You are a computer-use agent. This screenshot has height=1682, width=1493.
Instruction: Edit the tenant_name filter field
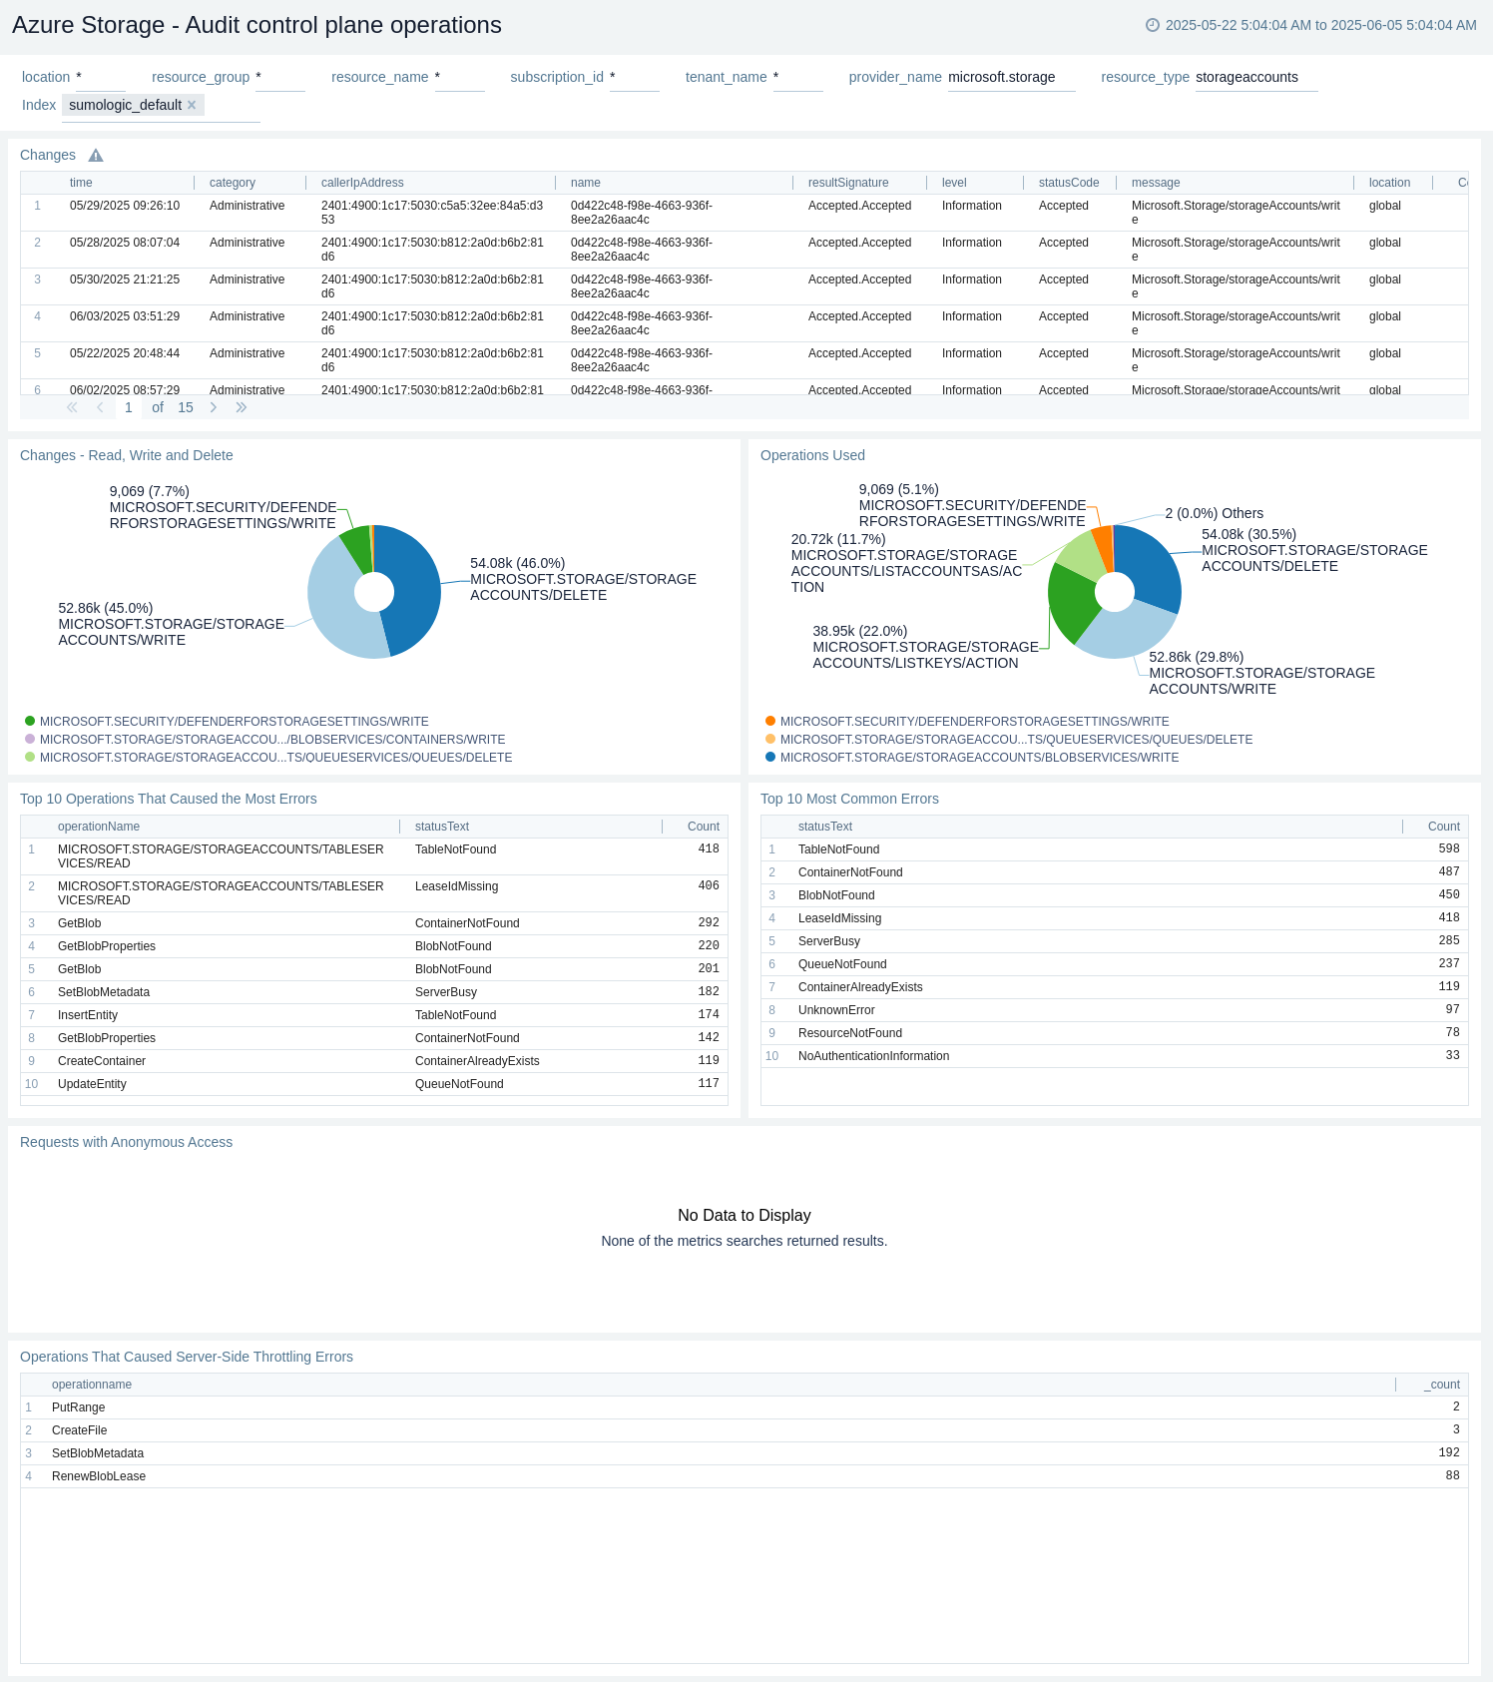(797, 78)
